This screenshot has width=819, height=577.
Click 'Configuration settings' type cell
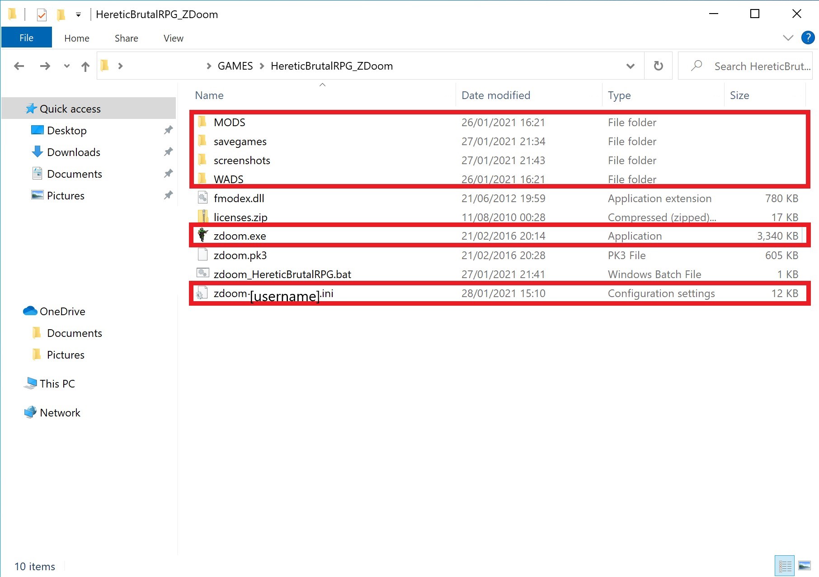(x=661, y=293)
